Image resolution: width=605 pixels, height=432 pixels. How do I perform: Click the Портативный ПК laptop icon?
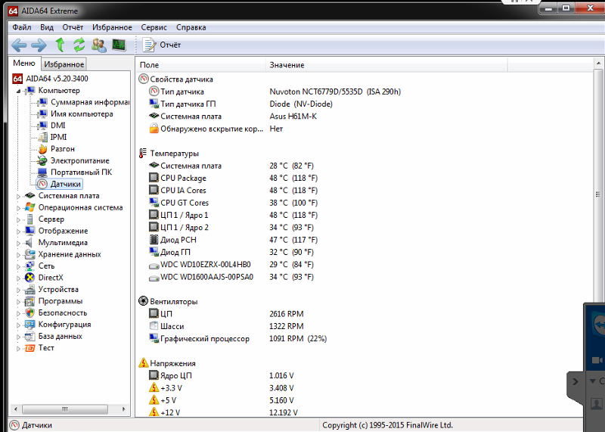tap(42, 172)
